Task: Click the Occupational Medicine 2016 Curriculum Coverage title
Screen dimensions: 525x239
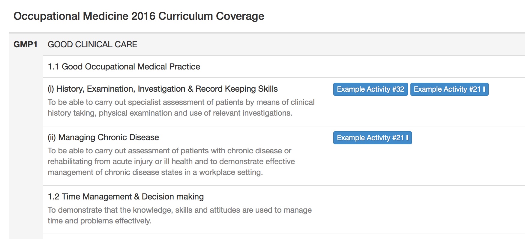Action: coord(139,16)
